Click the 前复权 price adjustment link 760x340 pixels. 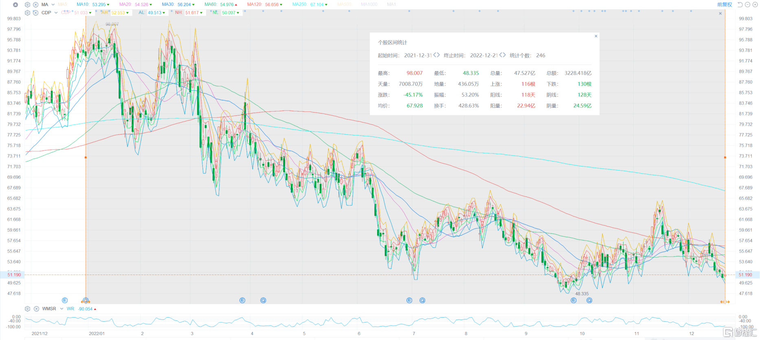coord(725,4)
